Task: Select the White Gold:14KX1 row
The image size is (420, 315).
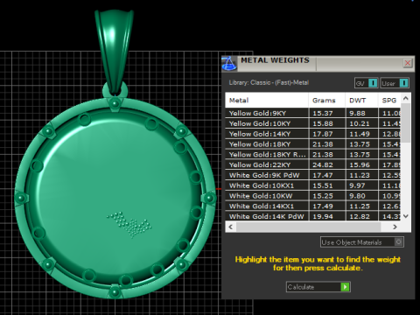Action: point(312,206)
